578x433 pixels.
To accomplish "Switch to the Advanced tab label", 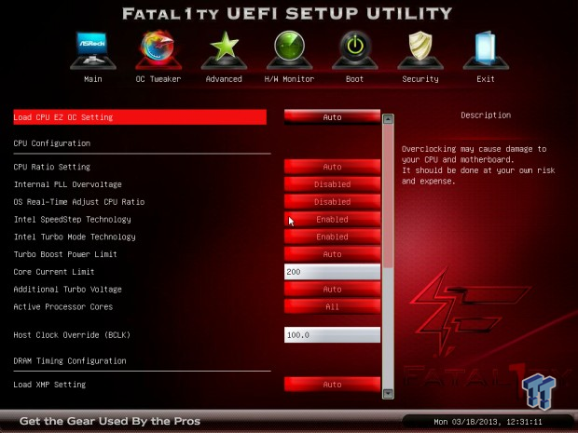I will 224,79.
